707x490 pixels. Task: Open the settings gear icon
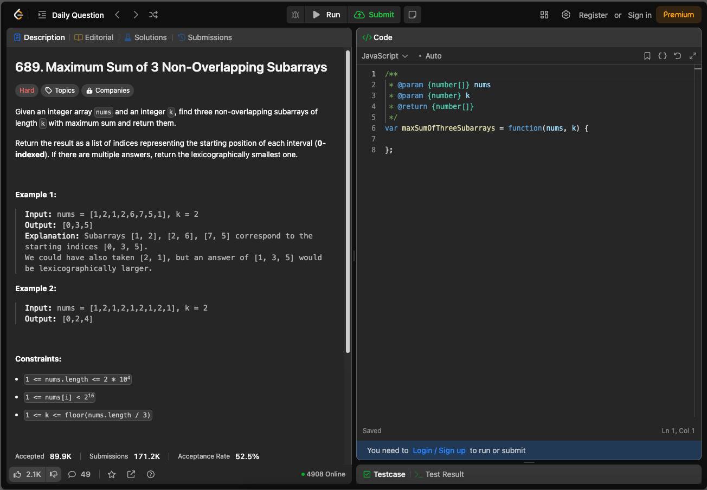click(566, 15)
